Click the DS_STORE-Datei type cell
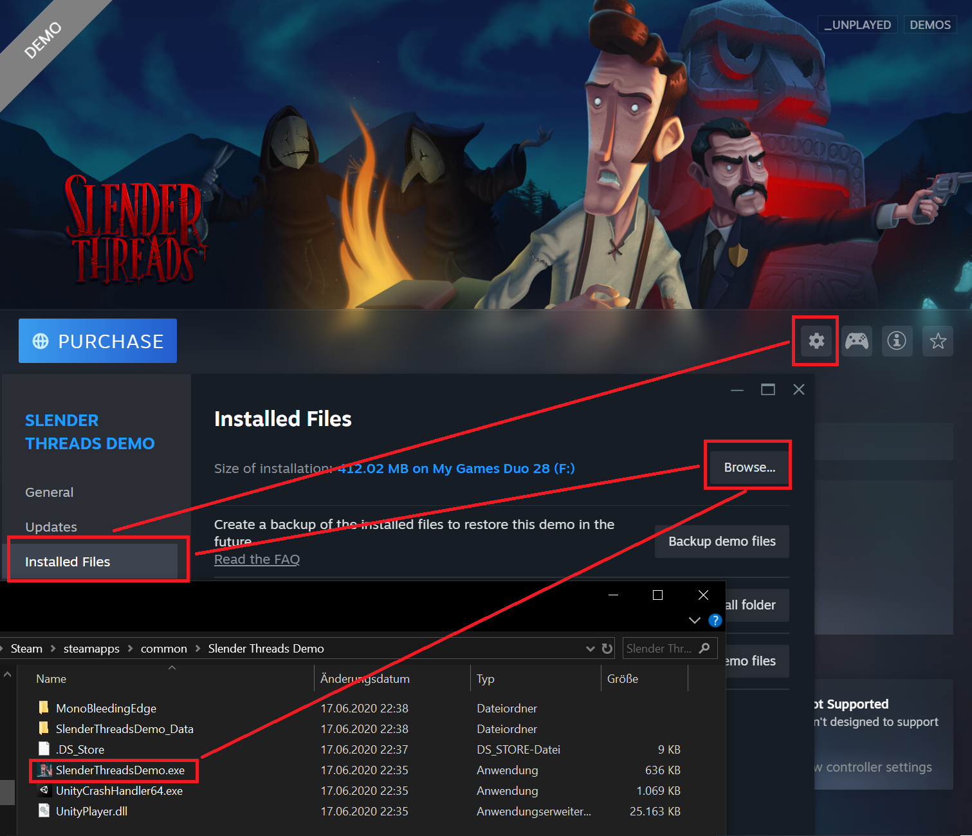This screenshot has height=836, width=972. pyautogui.click(x=518, y=750)
